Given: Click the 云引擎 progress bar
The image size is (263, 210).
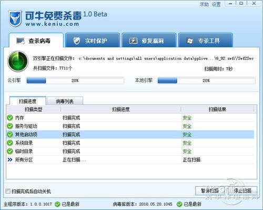Looking at the screenshot, I should (x=75, y=81).
